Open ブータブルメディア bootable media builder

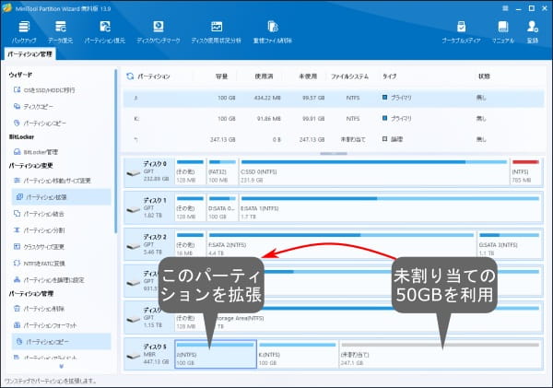[461, 31]
